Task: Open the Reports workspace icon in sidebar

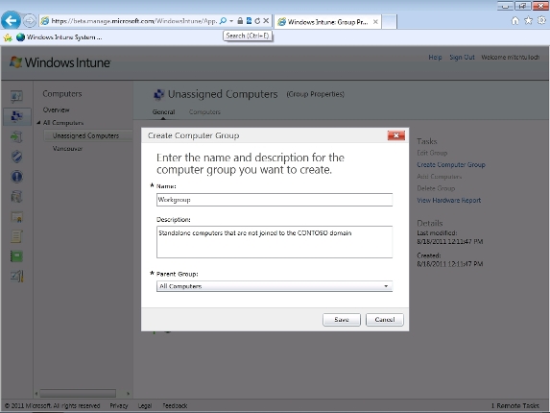Action: click(x=16, y=256)
